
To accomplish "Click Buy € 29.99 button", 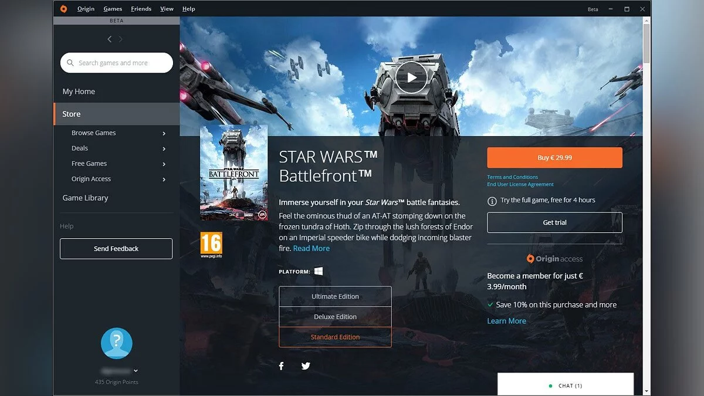I will (x=554, y=158).
